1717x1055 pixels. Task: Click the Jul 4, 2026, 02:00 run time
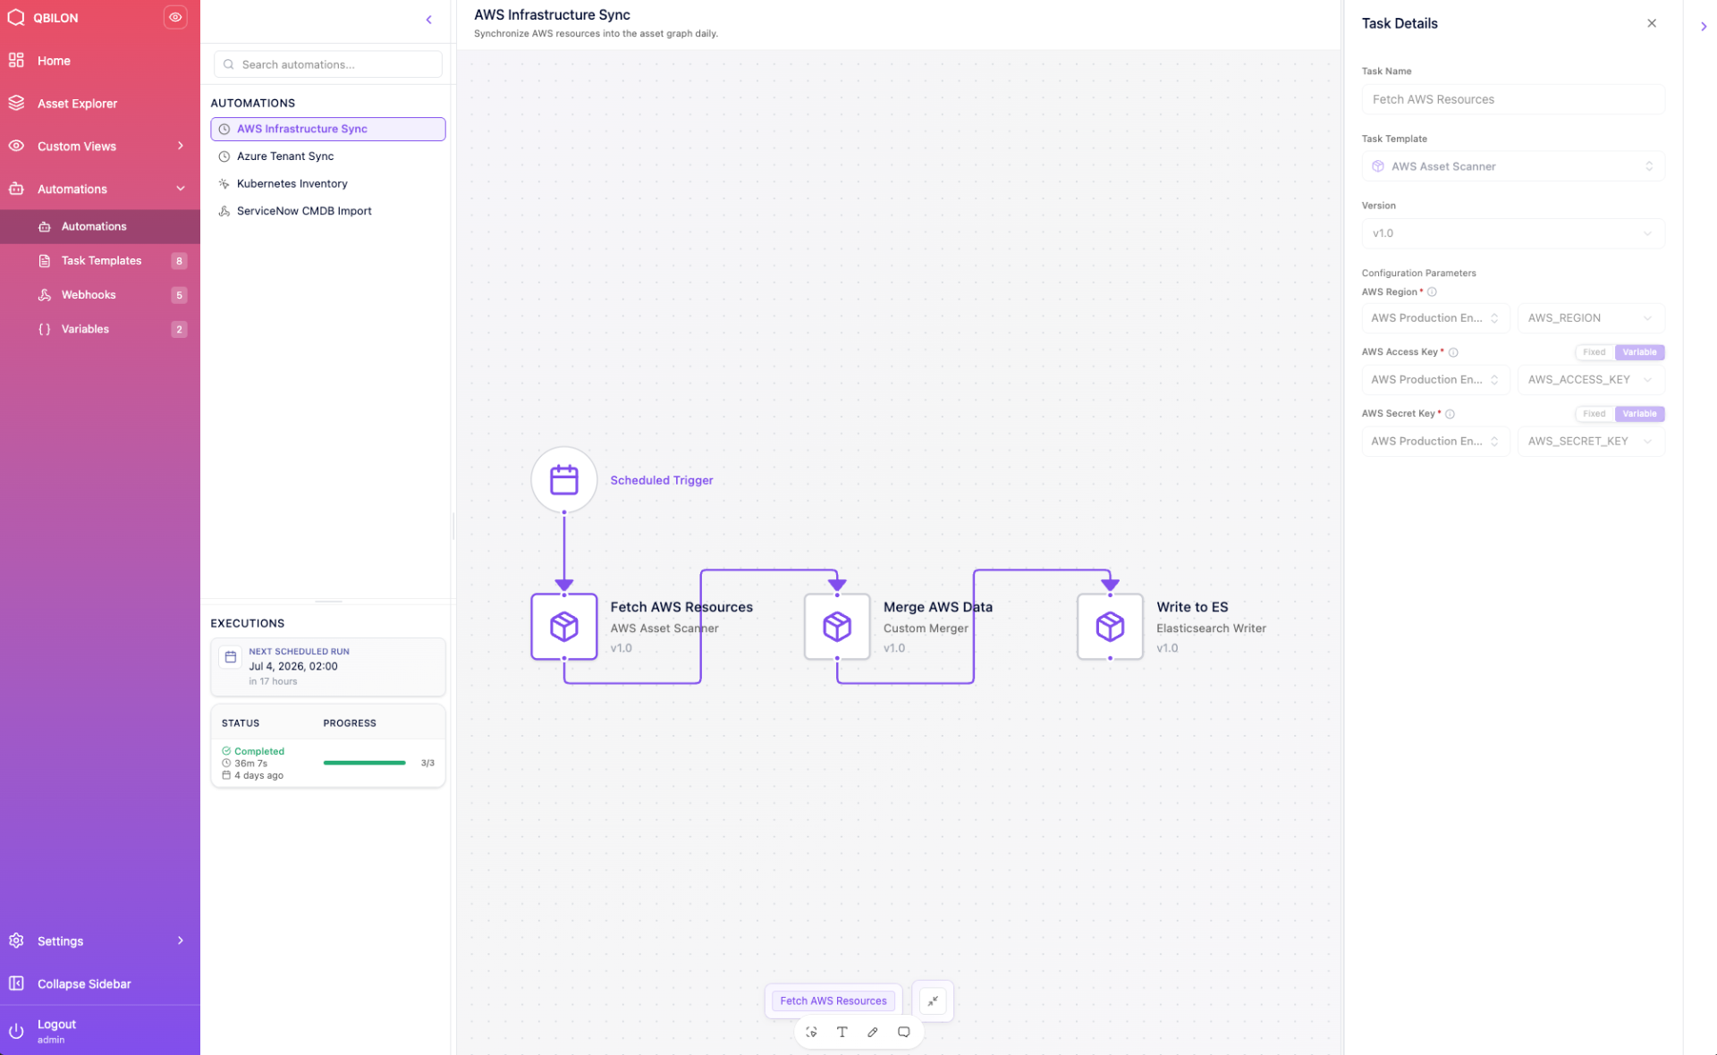tap(293, 666)
